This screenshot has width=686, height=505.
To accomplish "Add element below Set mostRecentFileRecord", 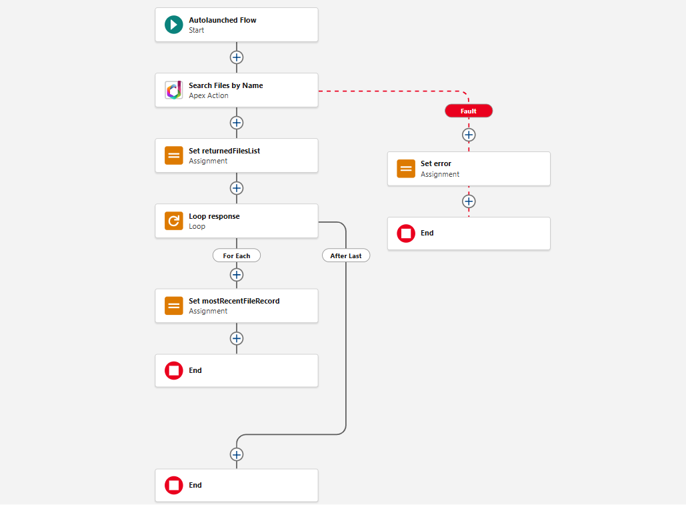I will tap(237, 338).
